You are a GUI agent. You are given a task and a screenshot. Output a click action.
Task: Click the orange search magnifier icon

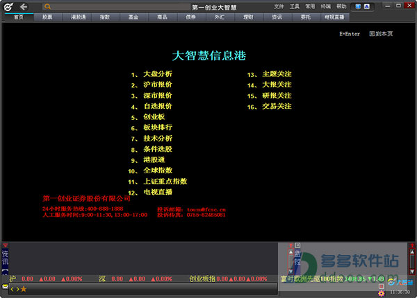(47, 7)
